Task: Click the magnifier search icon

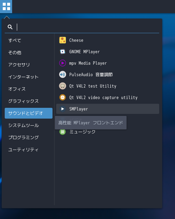Action: pos(10,27)
